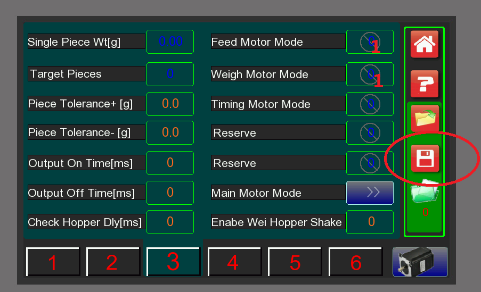The height and width of the screenshot is (292, 481).
Task: Toggle the Weigh Motor Mode switch
Action: 370,74
